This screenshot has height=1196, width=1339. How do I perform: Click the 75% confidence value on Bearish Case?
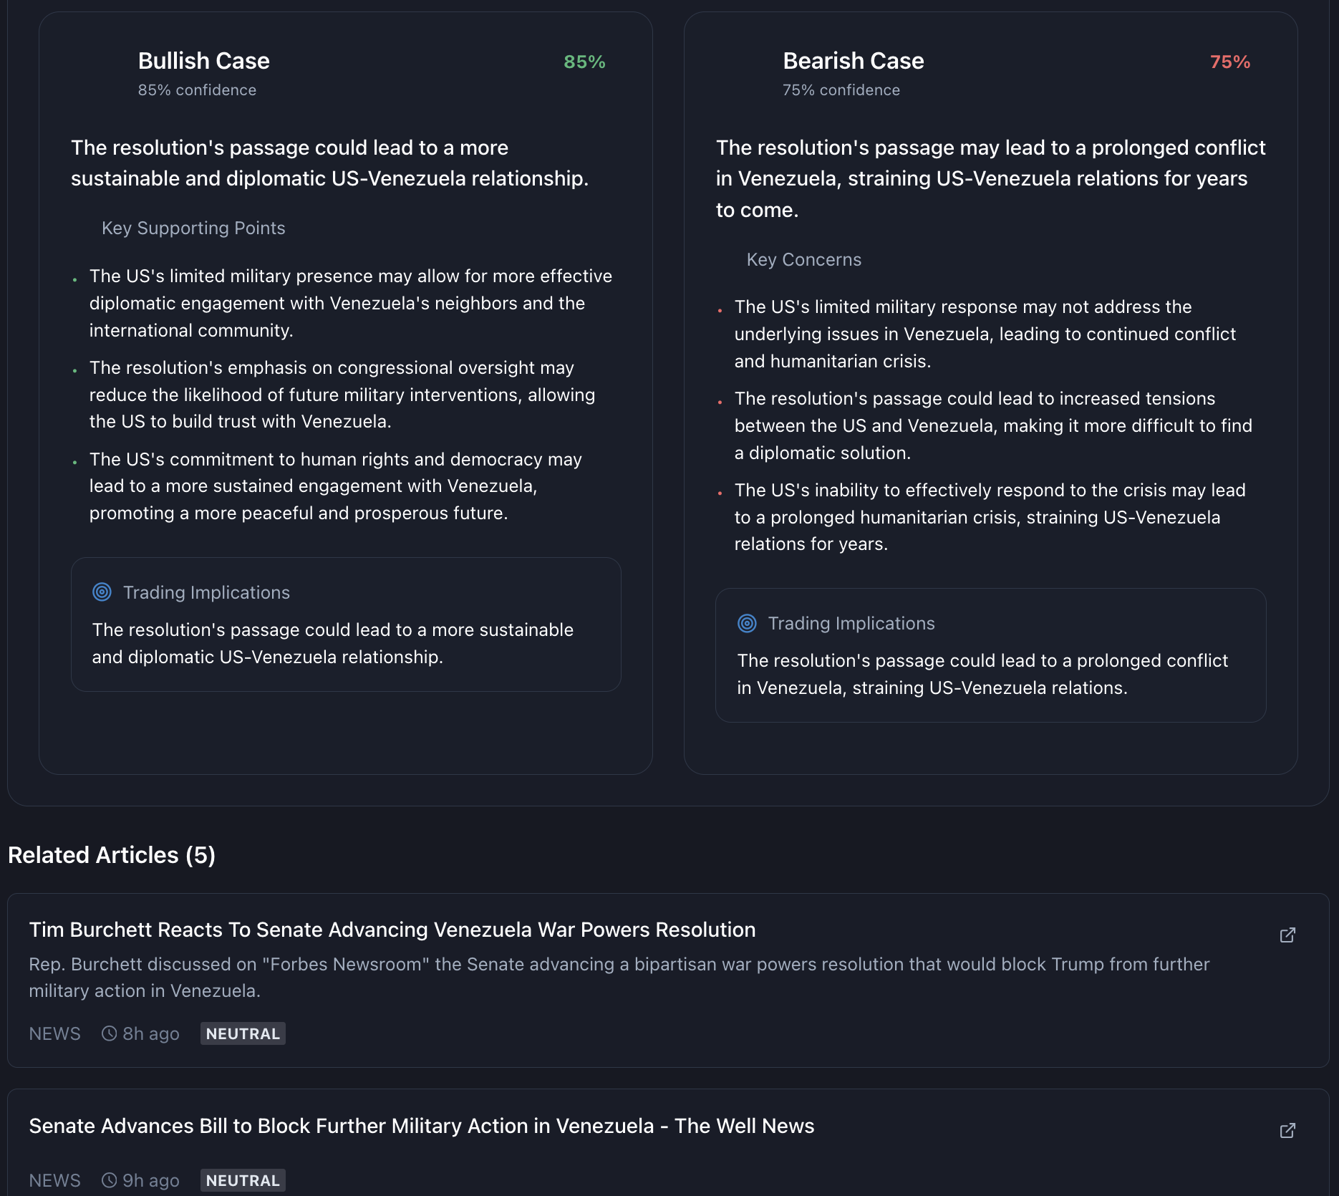pyautogui.click(x=1230, y=62)
